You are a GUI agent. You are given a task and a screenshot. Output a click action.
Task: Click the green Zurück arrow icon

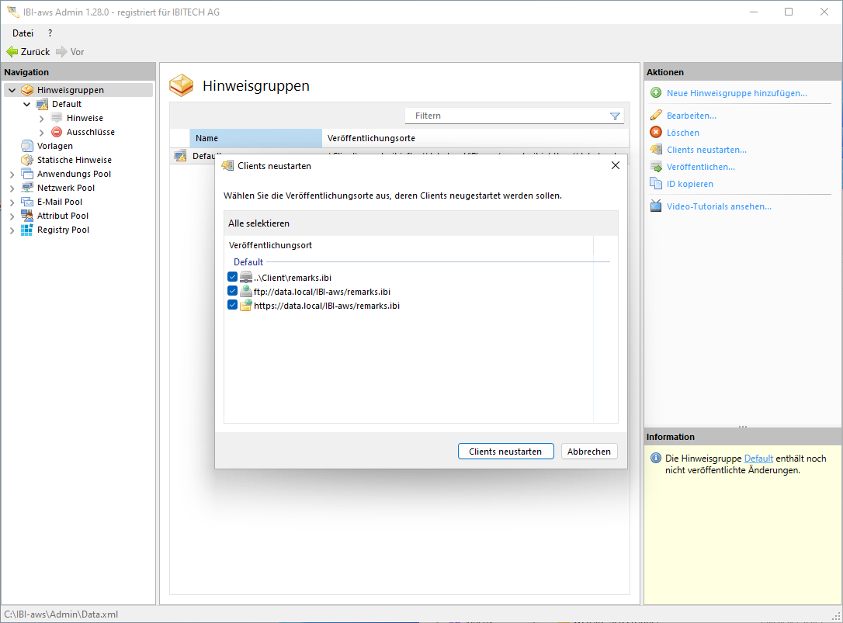[12, 52]
